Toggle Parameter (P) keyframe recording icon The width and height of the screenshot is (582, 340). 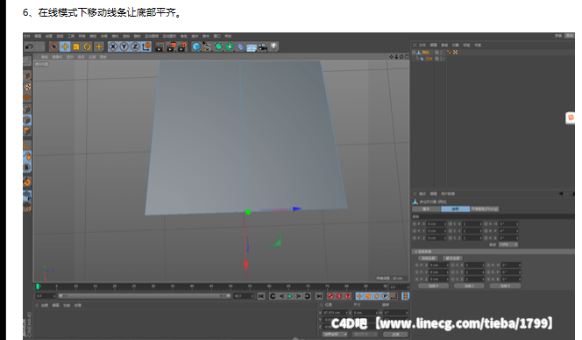coord(385,296)
